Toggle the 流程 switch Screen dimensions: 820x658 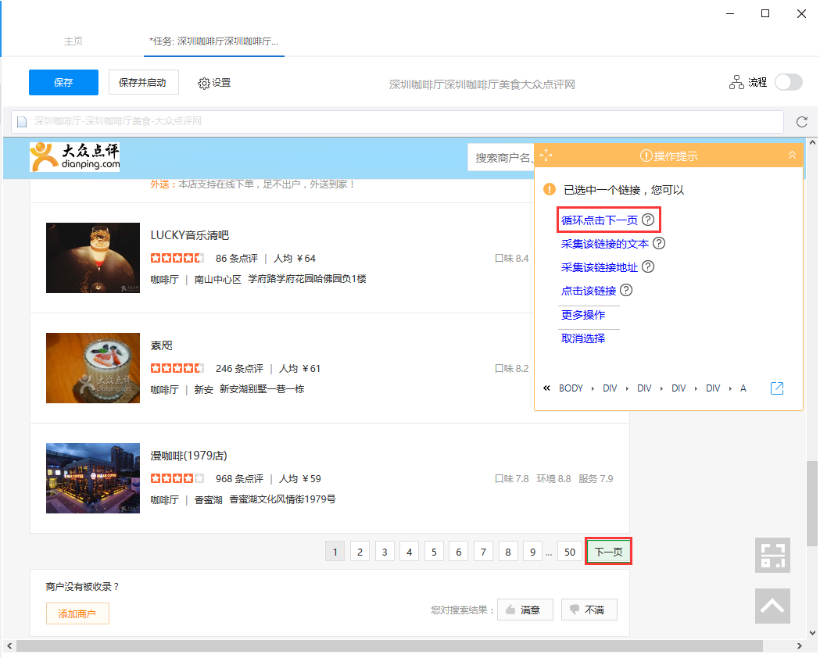[x=788, y=82]
